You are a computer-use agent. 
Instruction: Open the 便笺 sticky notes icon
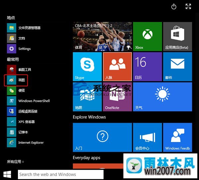[x=12, y=90]
